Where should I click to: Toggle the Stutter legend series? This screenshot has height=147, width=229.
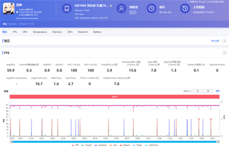(x=137, y=145)
